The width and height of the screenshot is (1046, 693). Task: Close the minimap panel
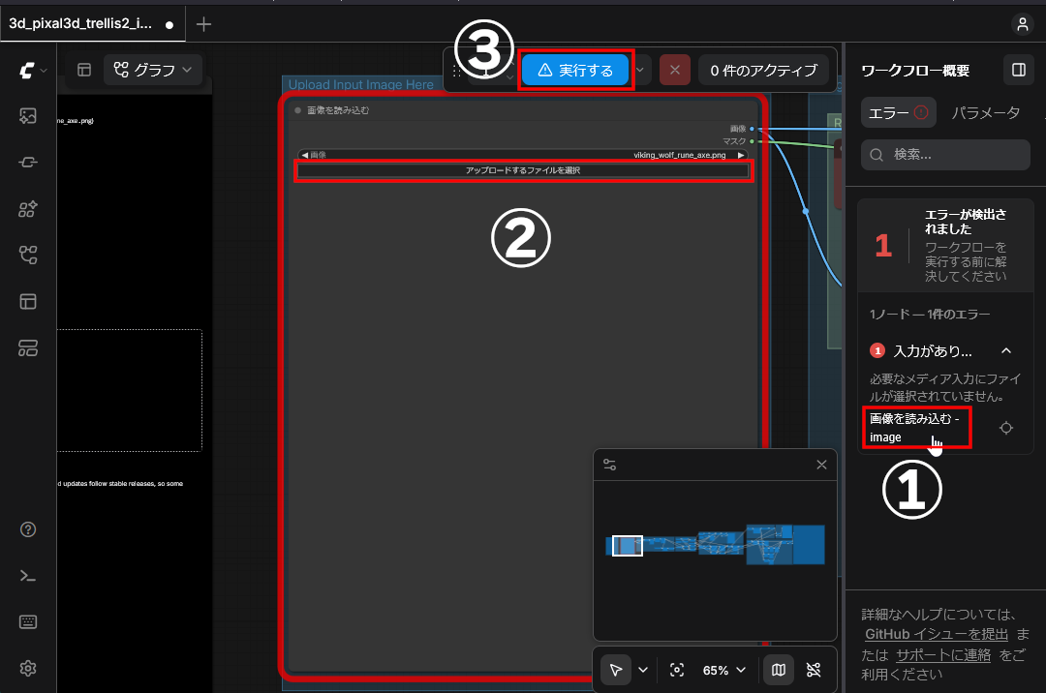pyautogui.click(x=822, y=465)
